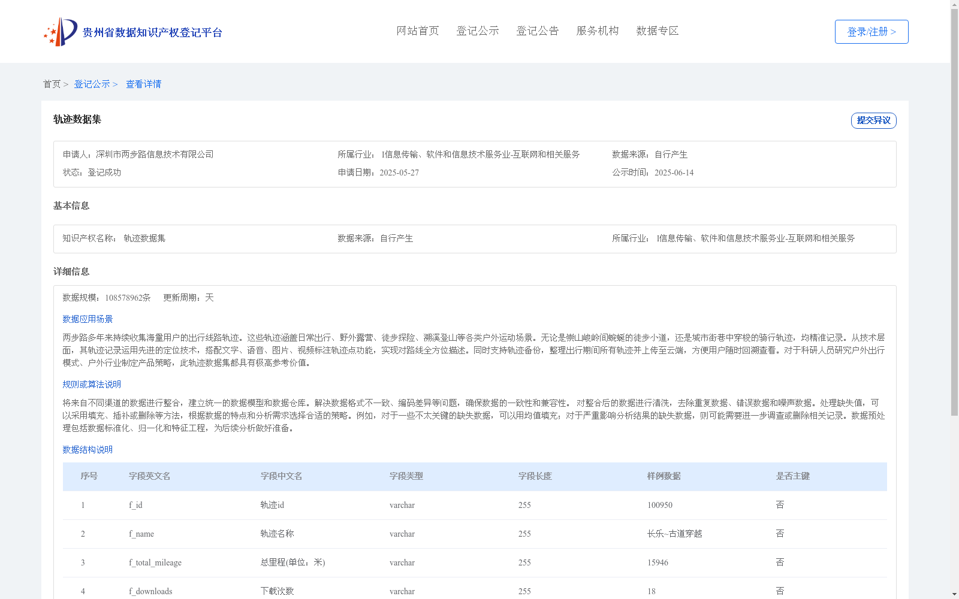Click the 序号 column header
959x599 pixels.
(89, 476)
